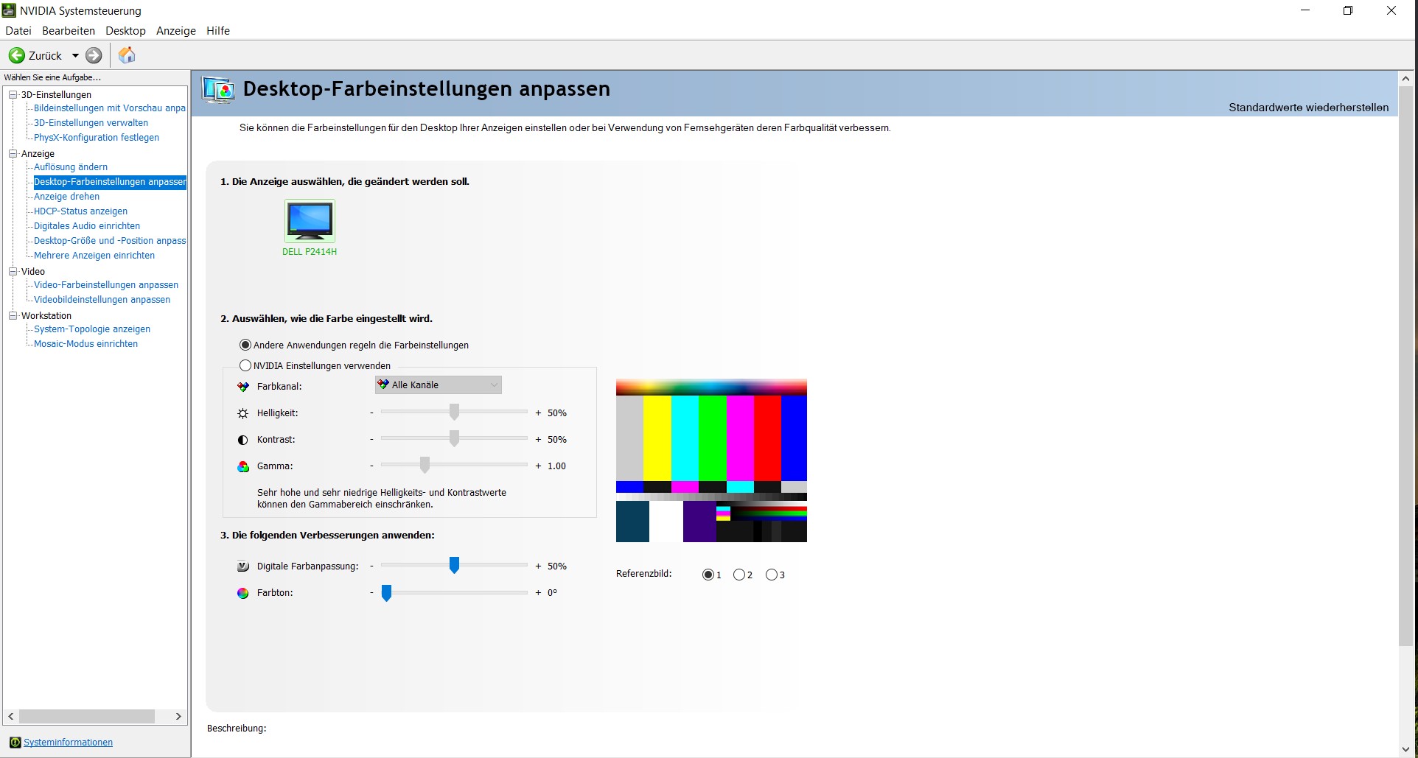Click the Digitale Farbanpassung icon
The height and width of the screenshot is (758, 1418).
tap(243, 566)
